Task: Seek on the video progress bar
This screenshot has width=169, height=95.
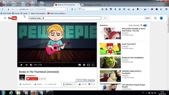Action: tap(57, 62)
